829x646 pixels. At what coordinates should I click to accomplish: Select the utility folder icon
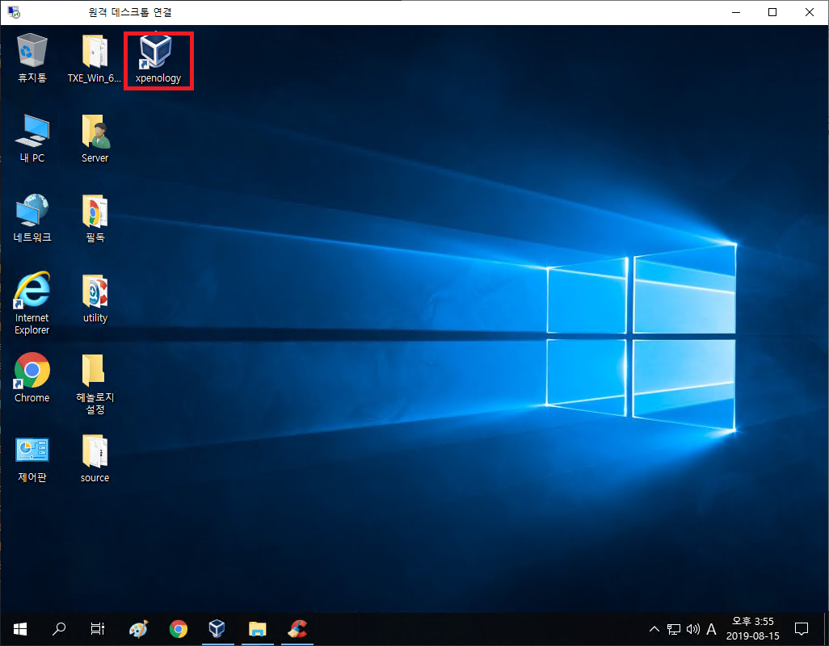pos(95,299)
